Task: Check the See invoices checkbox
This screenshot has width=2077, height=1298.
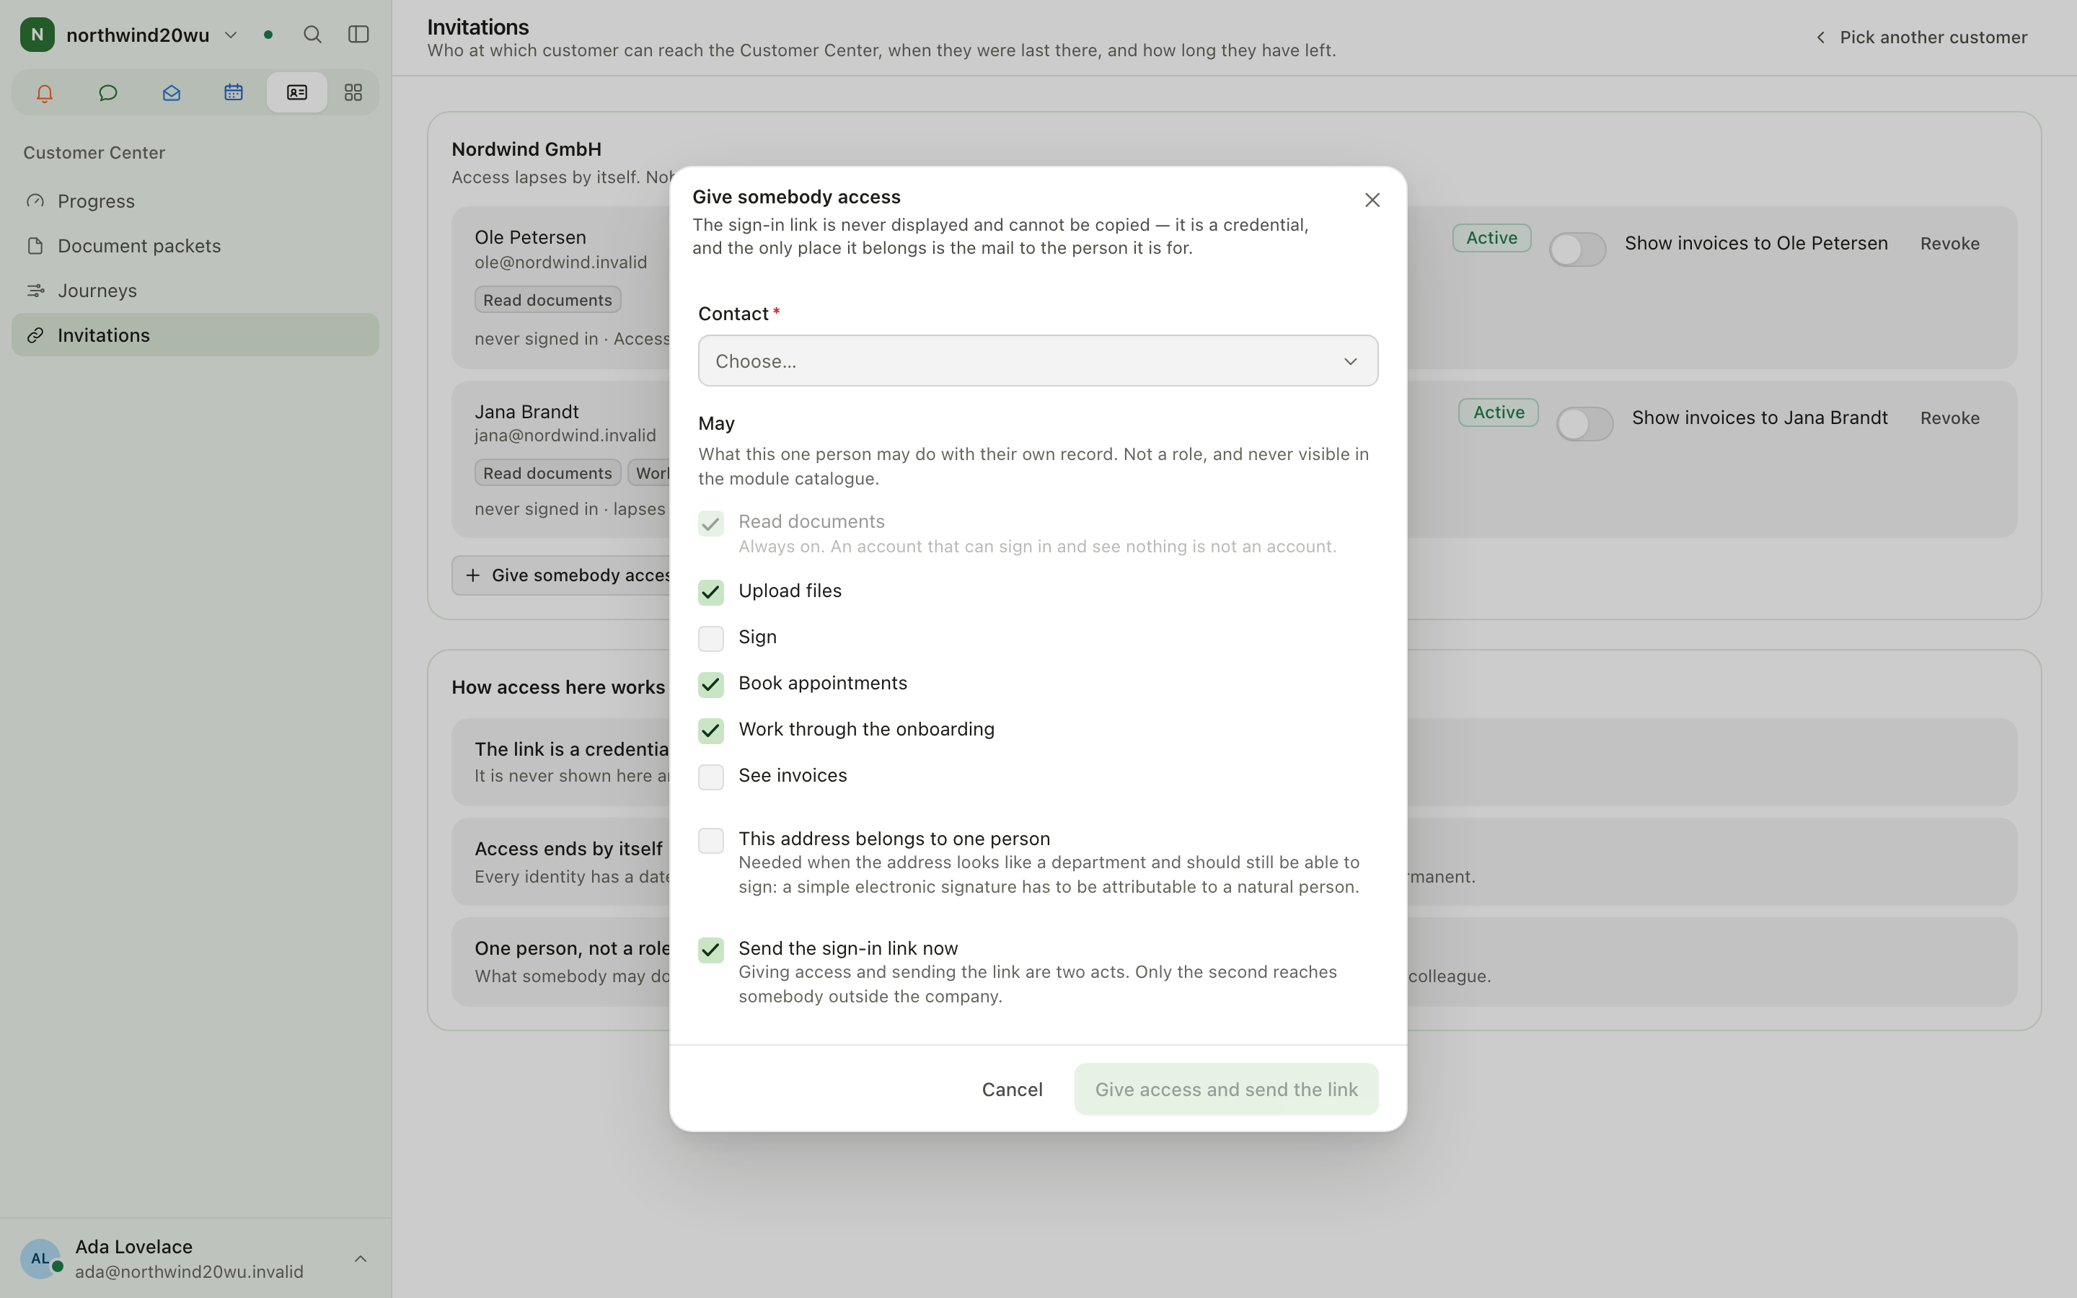Action: 710,778
